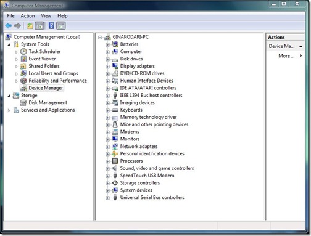Click the Human Interface Devices icon
The height and width of the screenshot is (236, 311).
115,81
